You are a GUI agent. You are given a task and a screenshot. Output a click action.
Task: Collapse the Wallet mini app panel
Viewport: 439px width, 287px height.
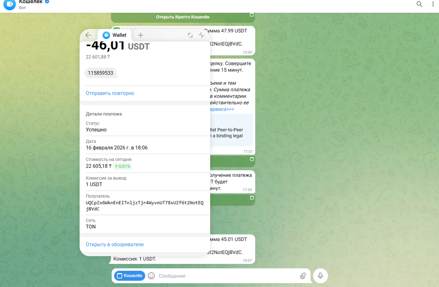click(x=201, y=35)
